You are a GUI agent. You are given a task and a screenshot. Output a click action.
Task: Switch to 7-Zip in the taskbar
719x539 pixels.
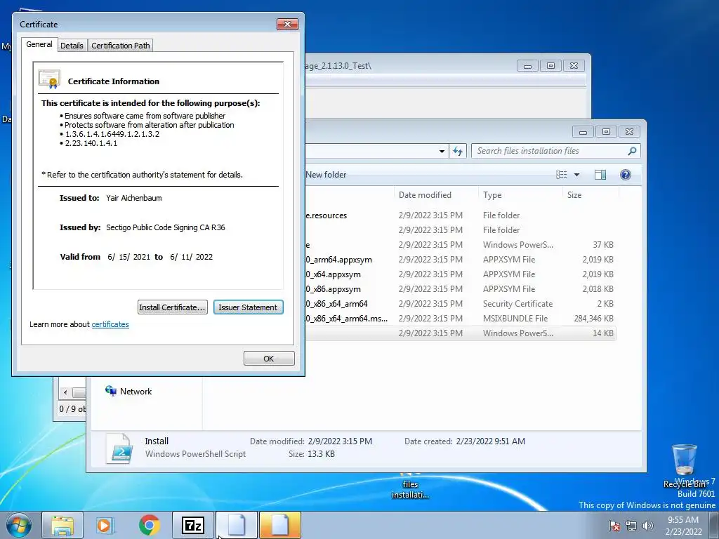[x=192, y=525]
